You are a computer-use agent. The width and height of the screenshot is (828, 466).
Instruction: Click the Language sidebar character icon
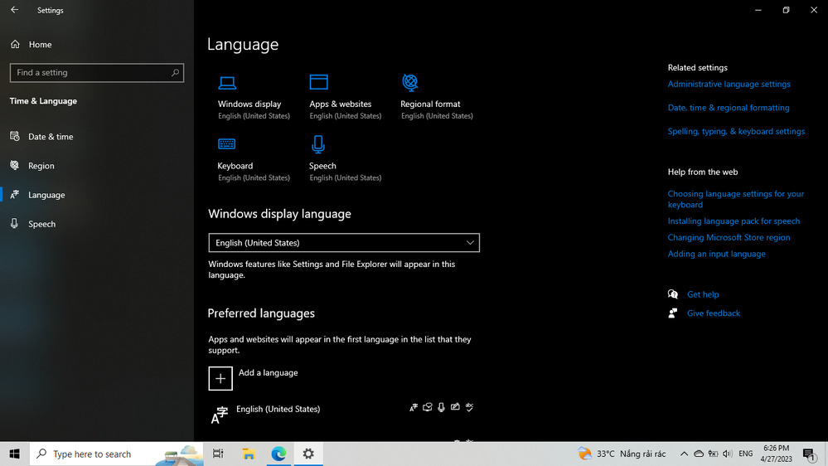(x=15, y=194)
